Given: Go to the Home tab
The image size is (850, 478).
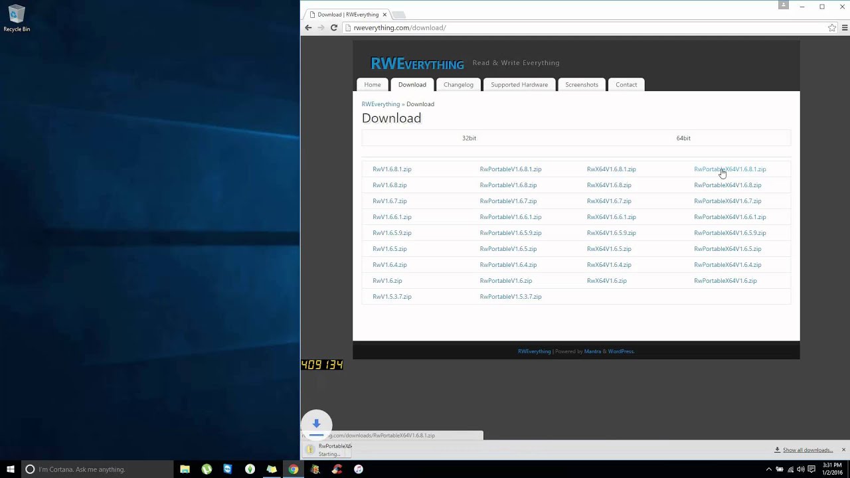Looking at the screenshot, I should (373, 85).
